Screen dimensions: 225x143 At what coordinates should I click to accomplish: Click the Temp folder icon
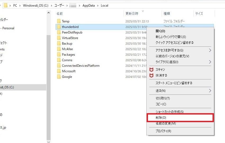click(x=59, y=21)
